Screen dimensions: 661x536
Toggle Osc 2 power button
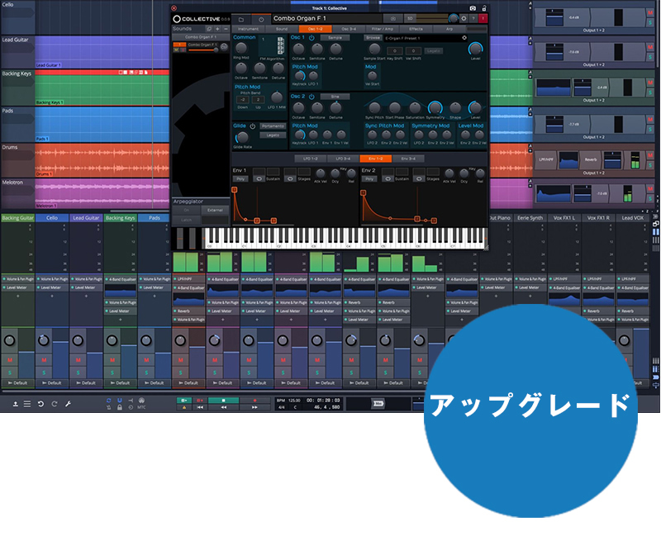(x=311, y=97)
